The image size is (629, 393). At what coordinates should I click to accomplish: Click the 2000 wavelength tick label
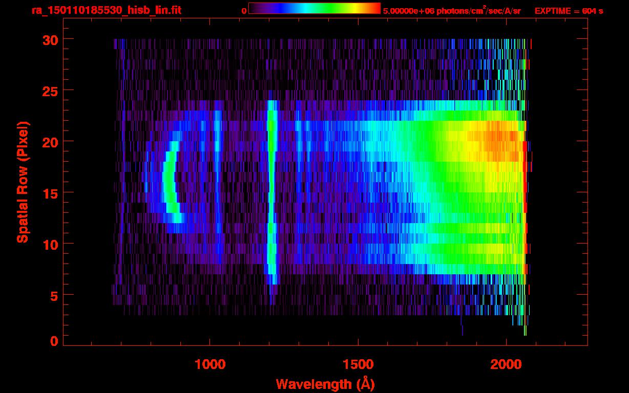[506, 364]
